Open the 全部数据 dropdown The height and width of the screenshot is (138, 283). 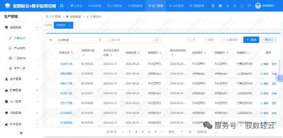point(76,40)
